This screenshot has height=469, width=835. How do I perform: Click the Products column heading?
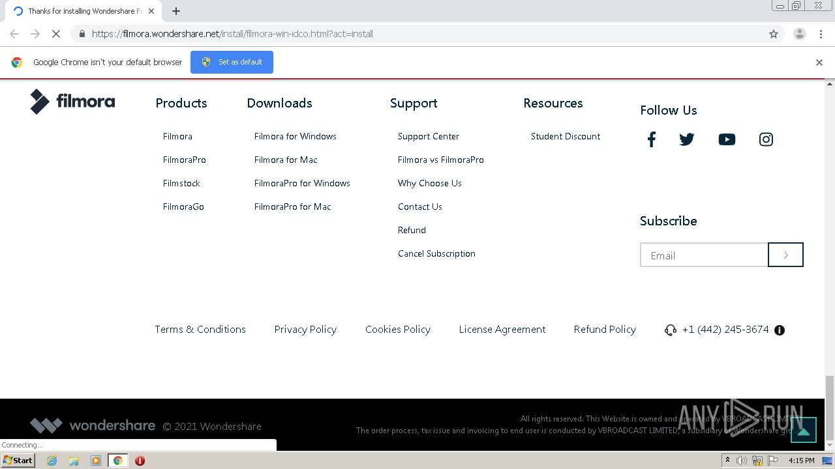[181, 103]
